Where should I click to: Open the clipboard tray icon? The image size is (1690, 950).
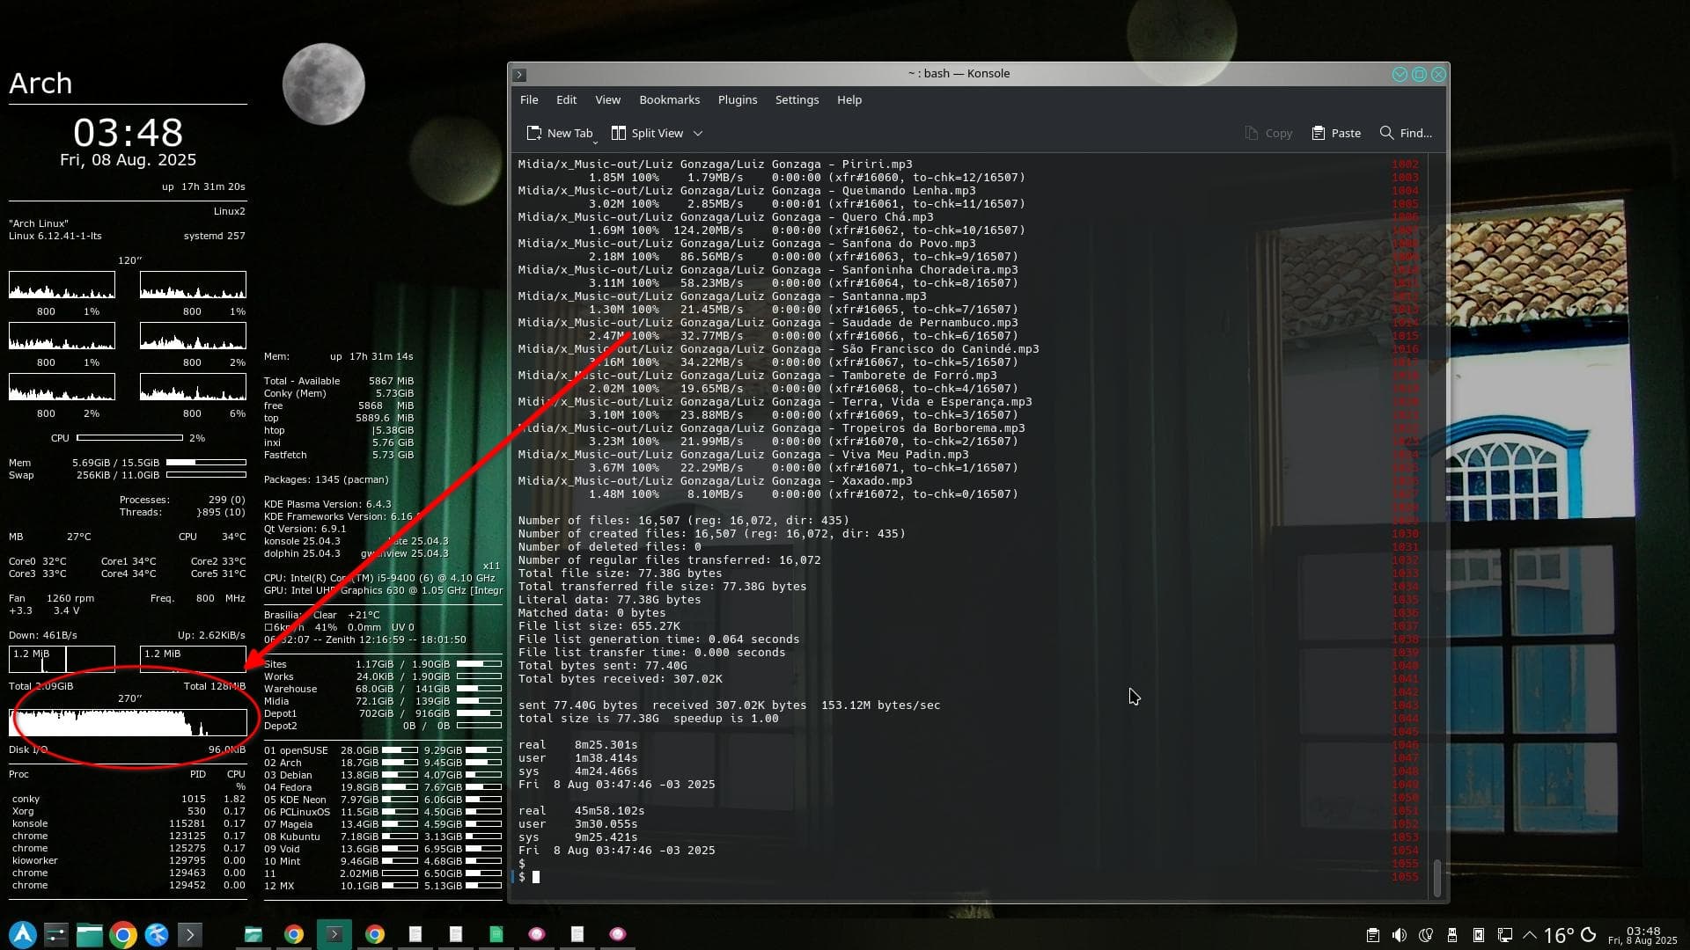coord(1372,935)
